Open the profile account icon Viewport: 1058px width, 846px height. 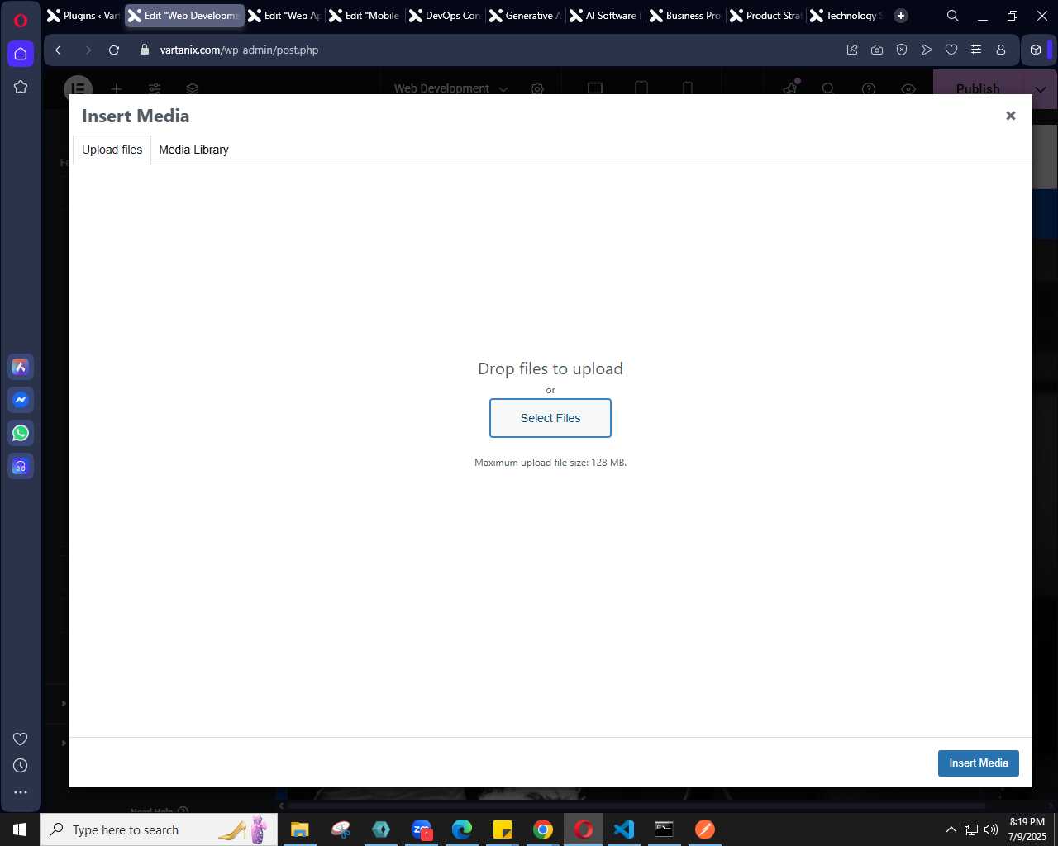click(x=1001, y=50)
